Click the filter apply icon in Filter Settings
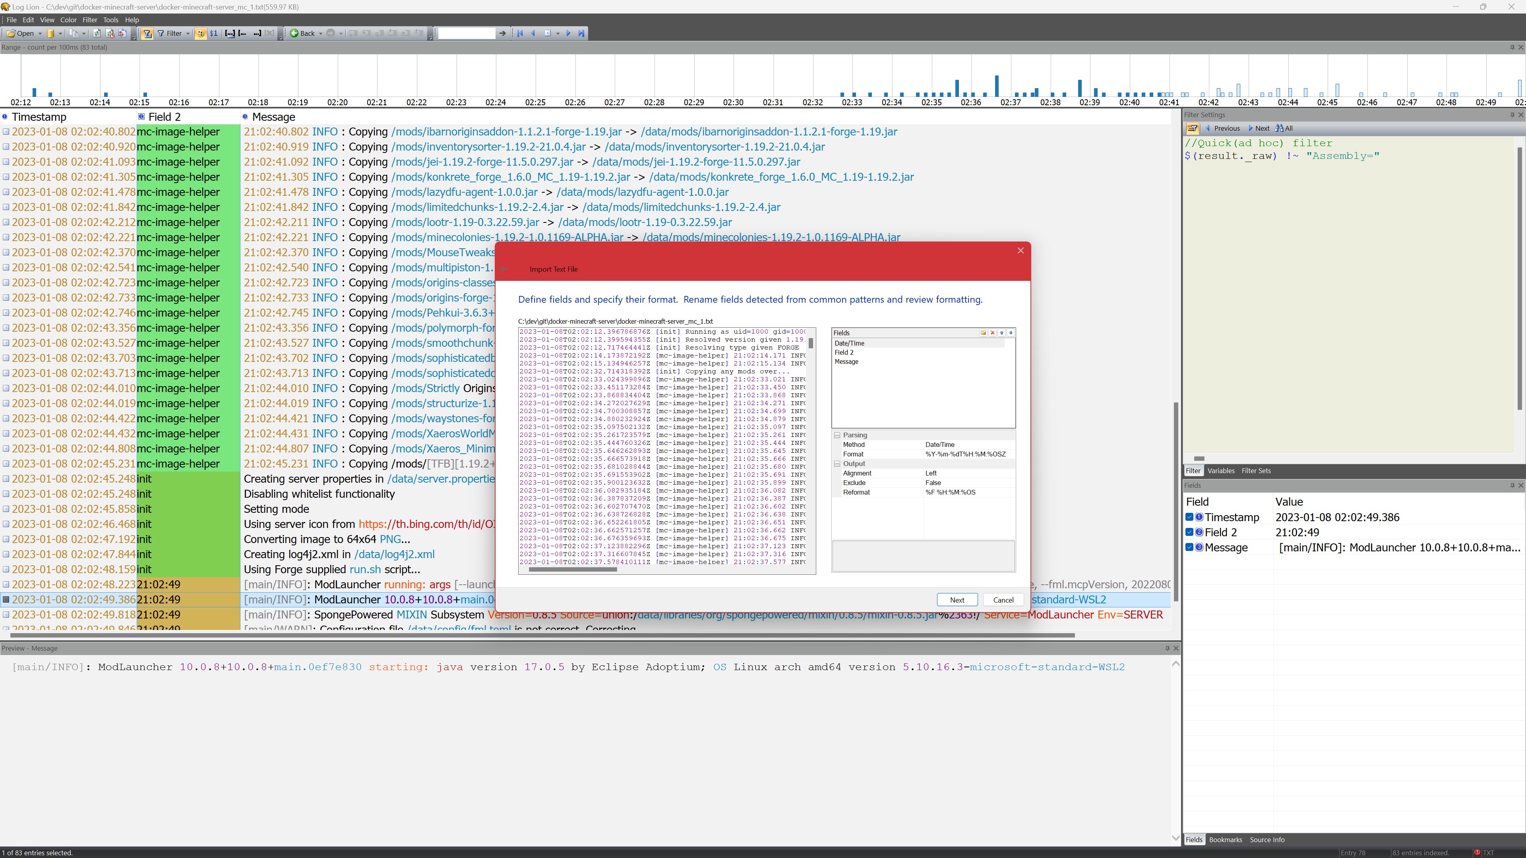The height and width of the screenshot is (858, 1526). 1193,128
